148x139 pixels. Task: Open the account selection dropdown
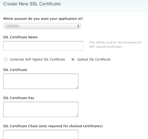pos(42,26)
